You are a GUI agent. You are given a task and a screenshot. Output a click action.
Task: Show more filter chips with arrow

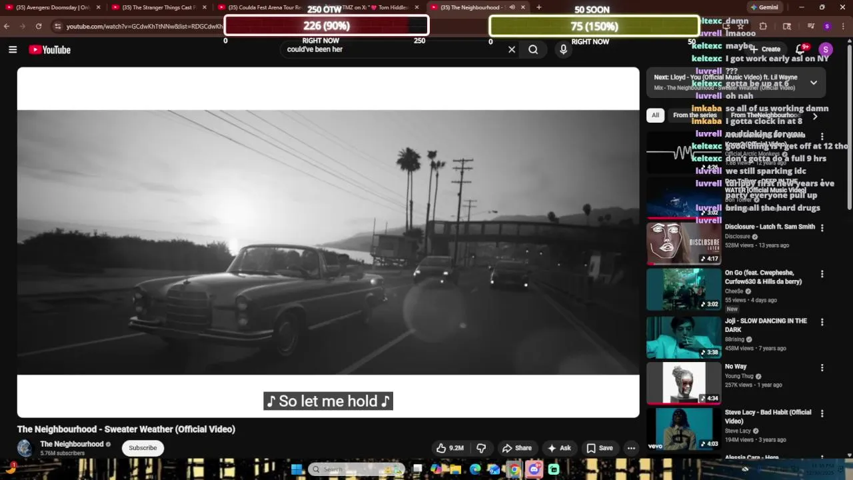814,116
